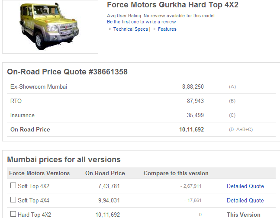Open the Features link

(167, 29)
